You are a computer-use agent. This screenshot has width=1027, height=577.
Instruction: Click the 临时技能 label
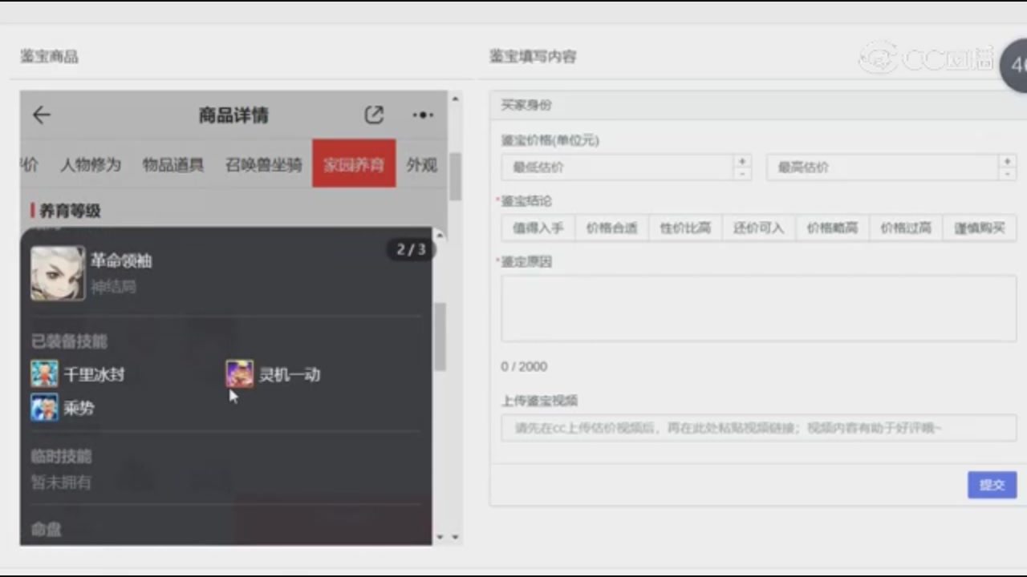[62, 457]
